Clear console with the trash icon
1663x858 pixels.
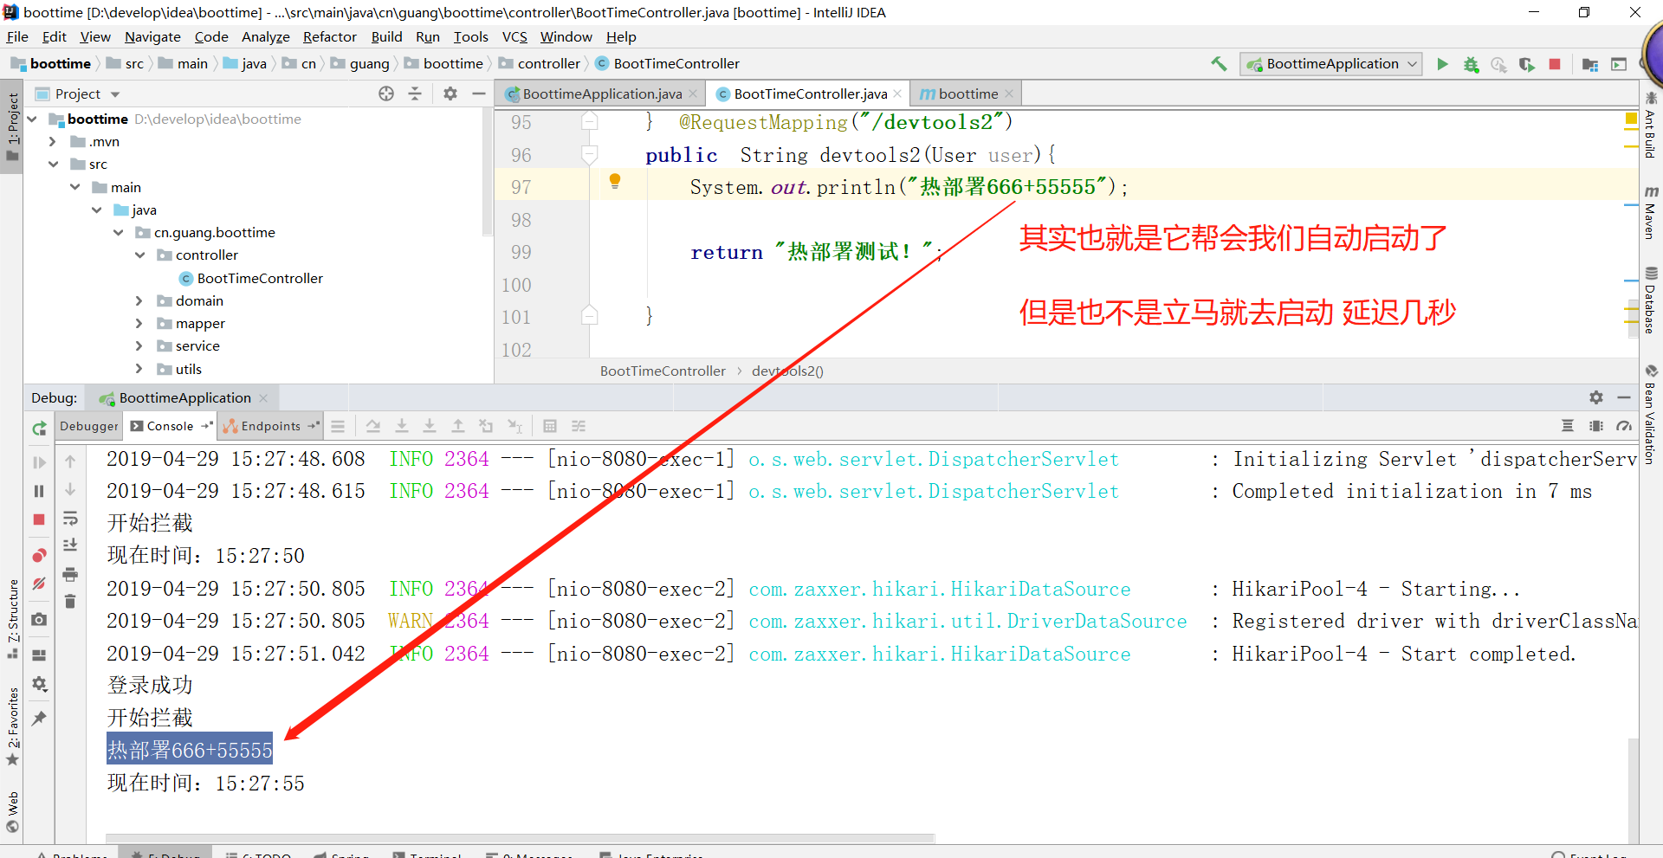(70, 601)
